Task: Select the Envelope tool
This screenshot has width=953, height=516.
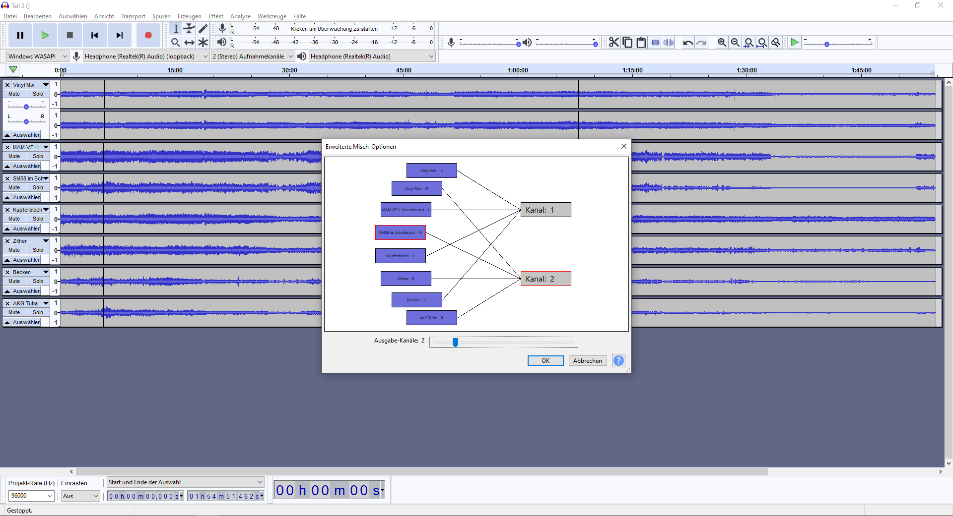Action: [189, 29]
